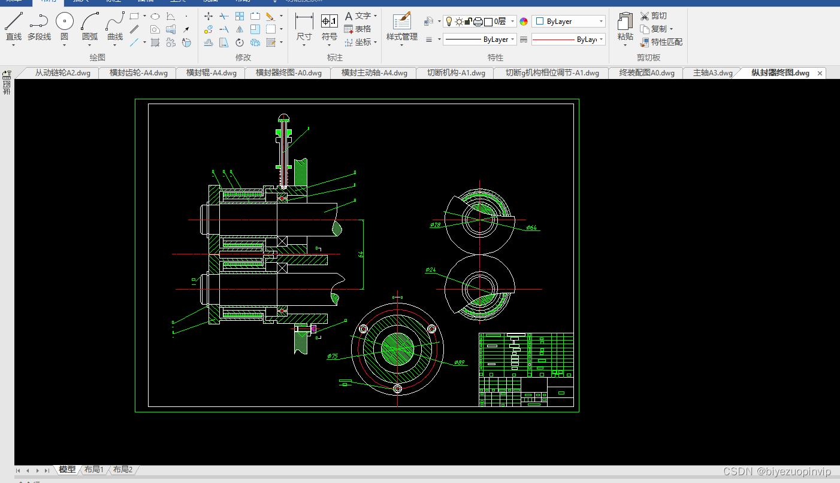
Task: Choose the 多段线 polyline tool
Action: pyautogui.click(x=39, y=27)
